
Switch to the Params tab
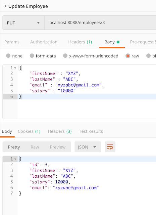click(x=12, y=42)
